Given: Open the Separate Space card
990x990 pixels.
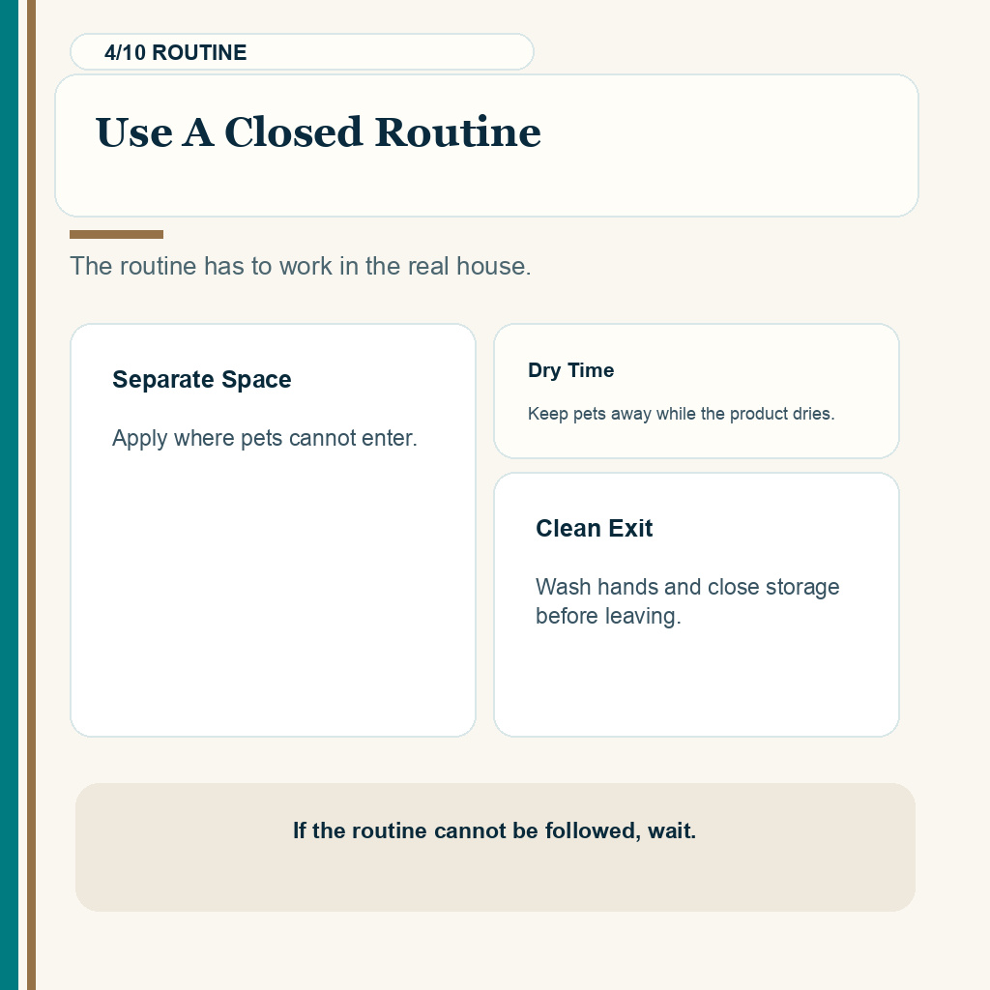Looking at the screenshot, I should [x=273, y=531].
